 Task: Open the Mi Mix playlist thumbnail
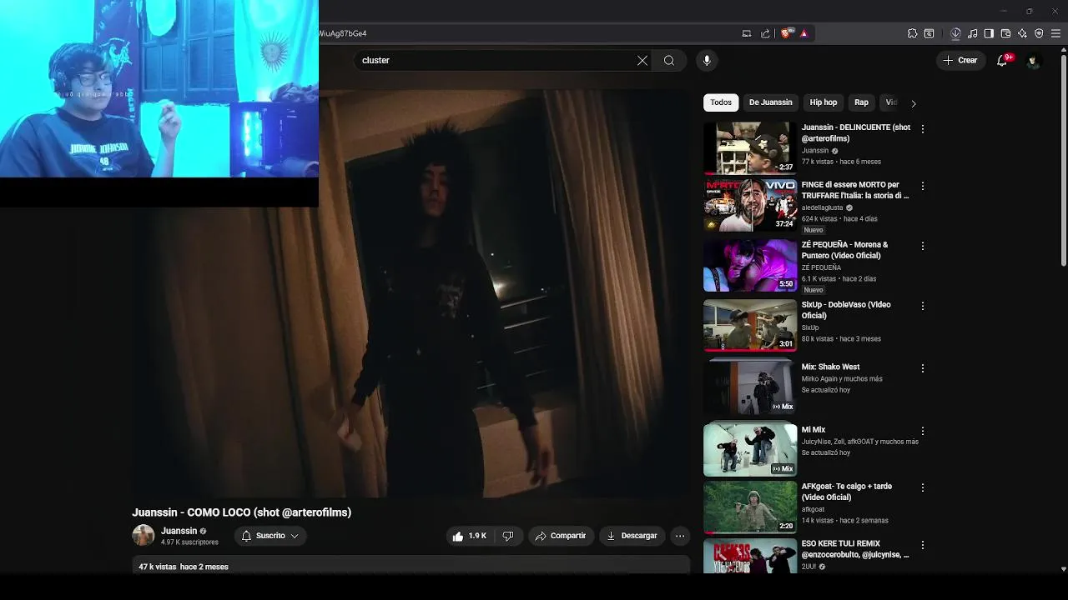[x=750, y=449]
